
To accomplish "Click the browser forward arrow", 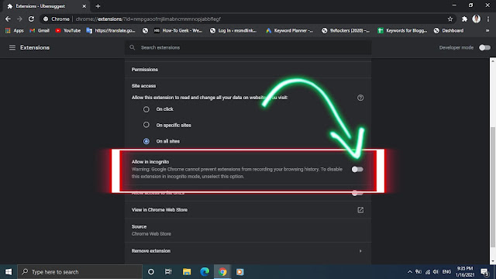I will 19,19.
